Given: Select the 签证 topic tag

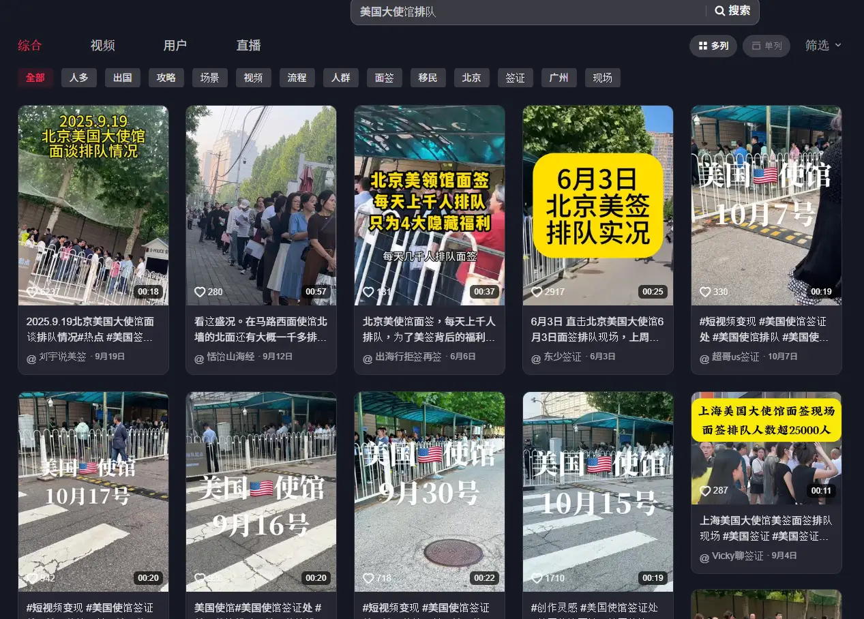Looking at the screenshot, I should (x=515, y=78).
